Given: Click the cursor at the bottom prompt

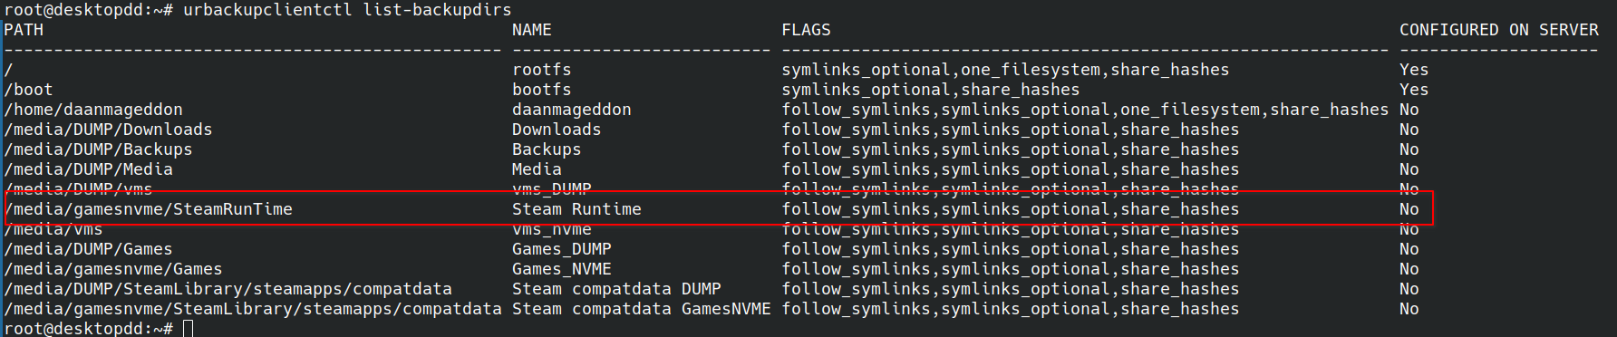Looking at the screenshot, I should [x=189, y=328].
